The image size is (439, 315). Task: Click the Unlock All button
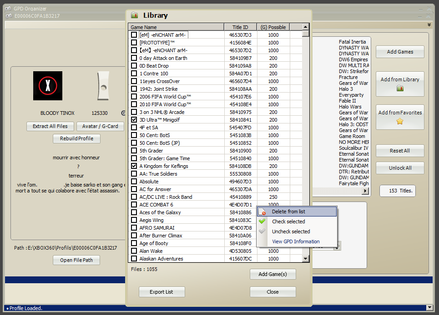(400, 168)
